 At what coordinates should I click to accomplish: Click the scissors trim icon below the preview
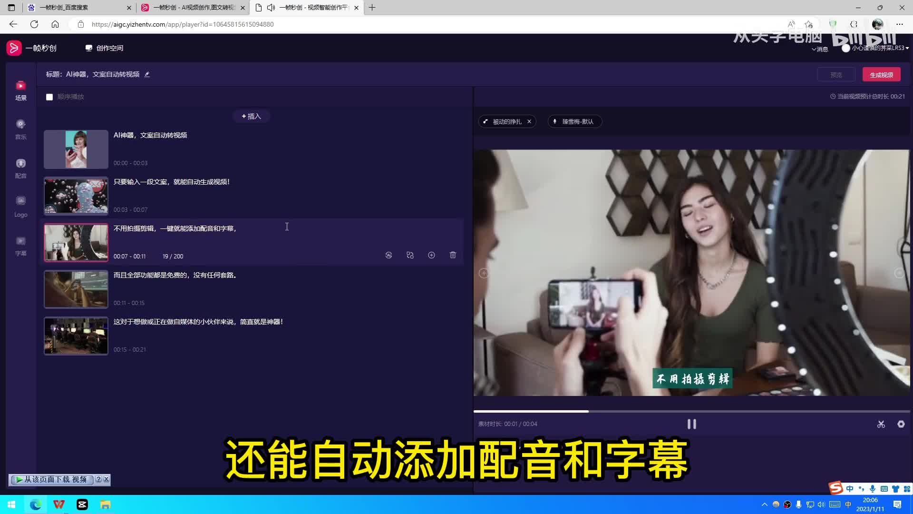click(881, 424)
